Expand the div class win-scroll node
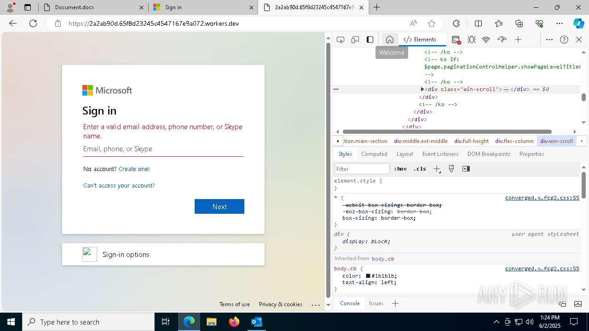This screenshot has height=331, width=589. [422, 89]
